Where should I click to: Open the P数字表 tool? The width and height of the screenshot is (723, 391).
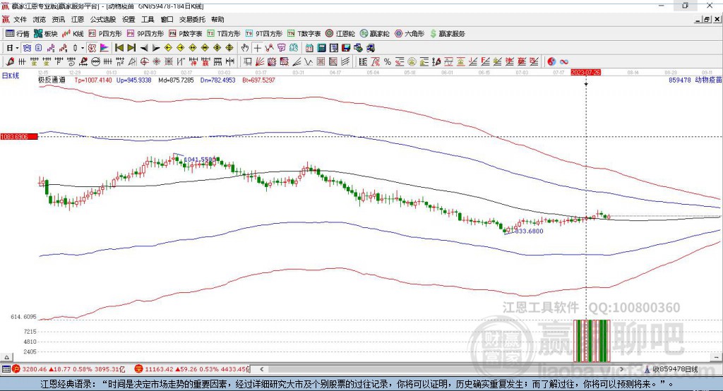186,34
